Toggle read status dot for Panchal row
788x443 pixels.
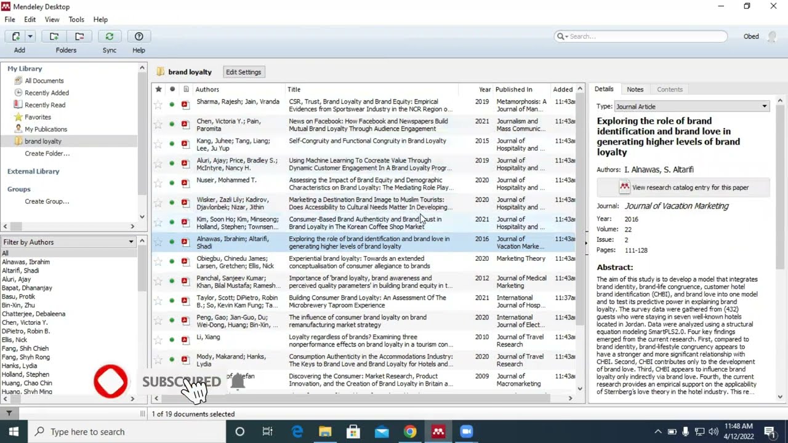coord(172,282)
